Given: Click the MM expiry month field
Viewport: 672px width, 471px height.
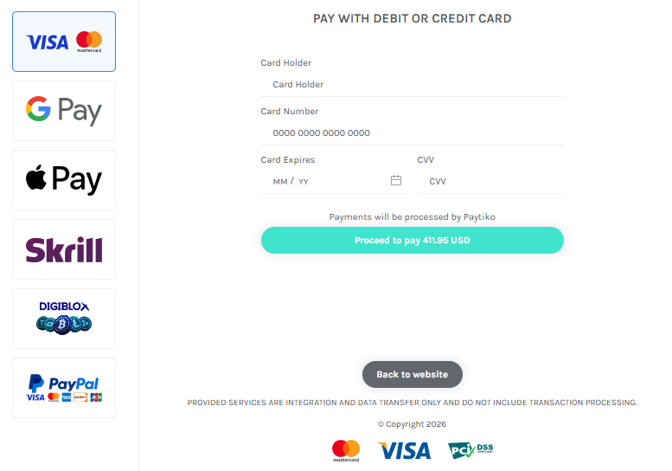Looking at the screenshot, I should (x=279, y=182).
